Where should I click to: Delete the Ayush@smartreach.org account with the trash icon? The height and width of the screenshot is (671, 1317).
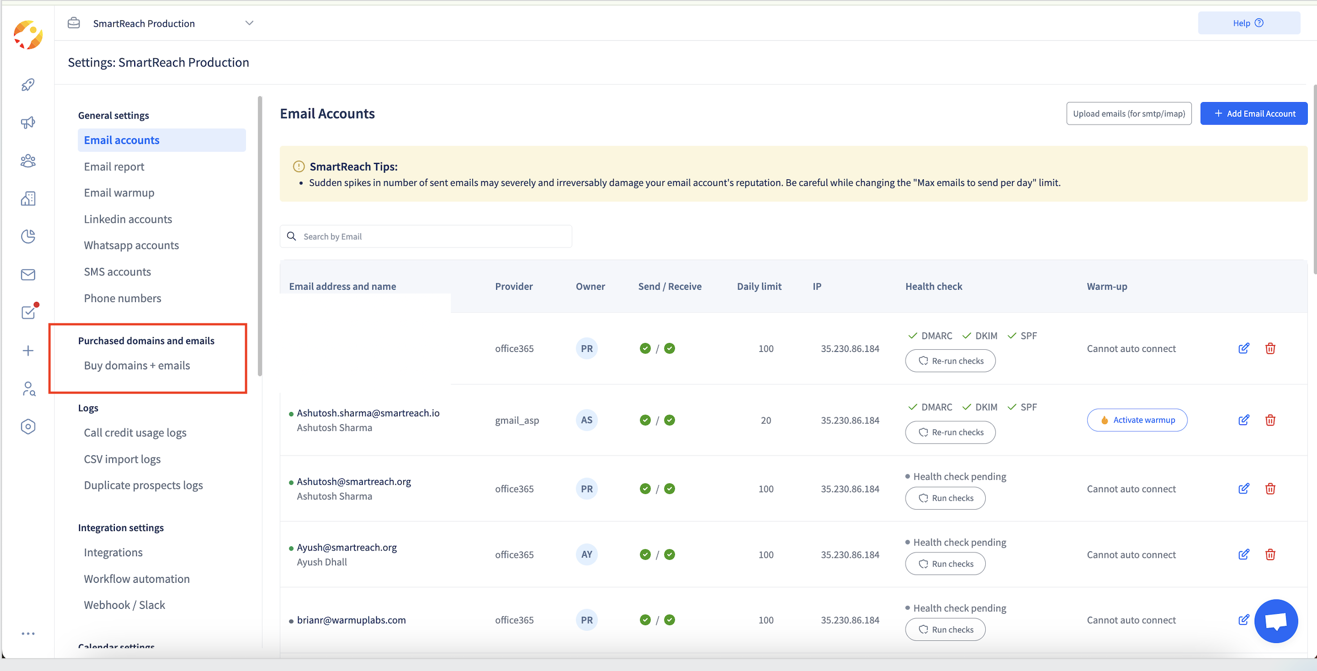coord(1270,555)
